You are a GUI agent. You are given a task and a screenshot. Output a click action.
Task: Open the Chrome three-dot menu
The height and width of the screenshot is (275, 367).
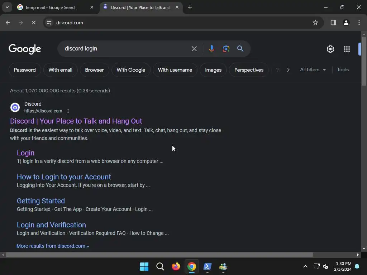click(x=359, y=23)
